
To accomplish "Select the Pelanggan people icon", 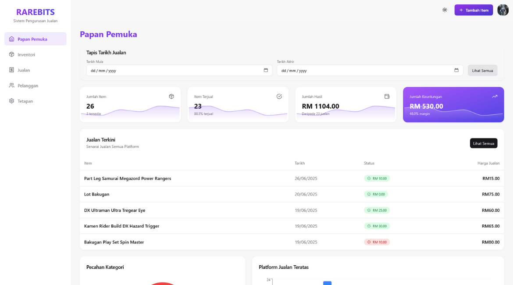I will [12, 85].
